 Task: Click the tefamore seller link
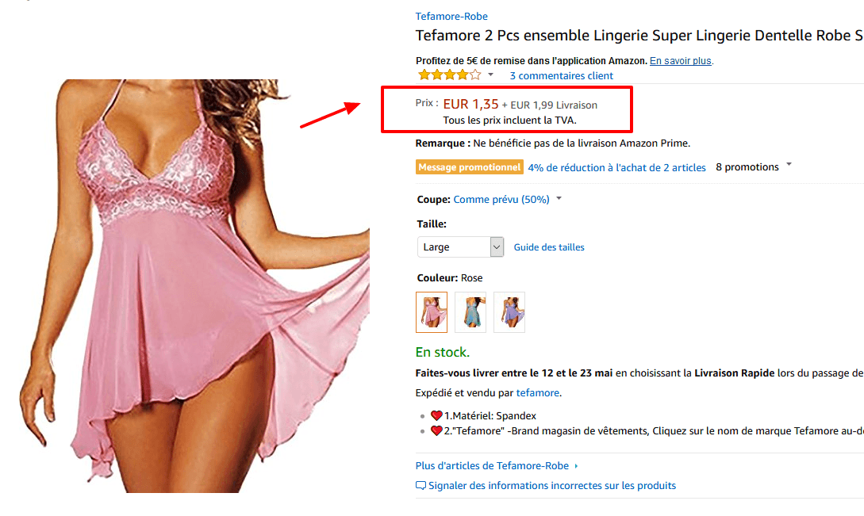[x=538, y=392]
